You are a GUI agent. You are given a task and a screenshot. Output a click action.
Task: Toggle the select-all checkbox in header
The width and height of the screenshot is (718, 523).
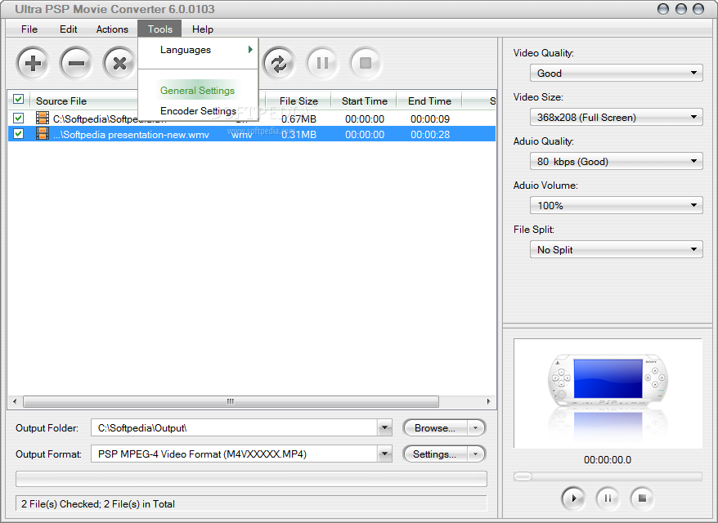pos(18,100)
